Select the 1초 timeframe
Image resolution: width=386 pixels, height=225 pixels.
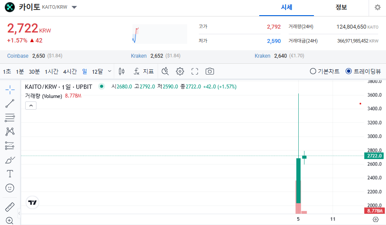click(7, 72)
